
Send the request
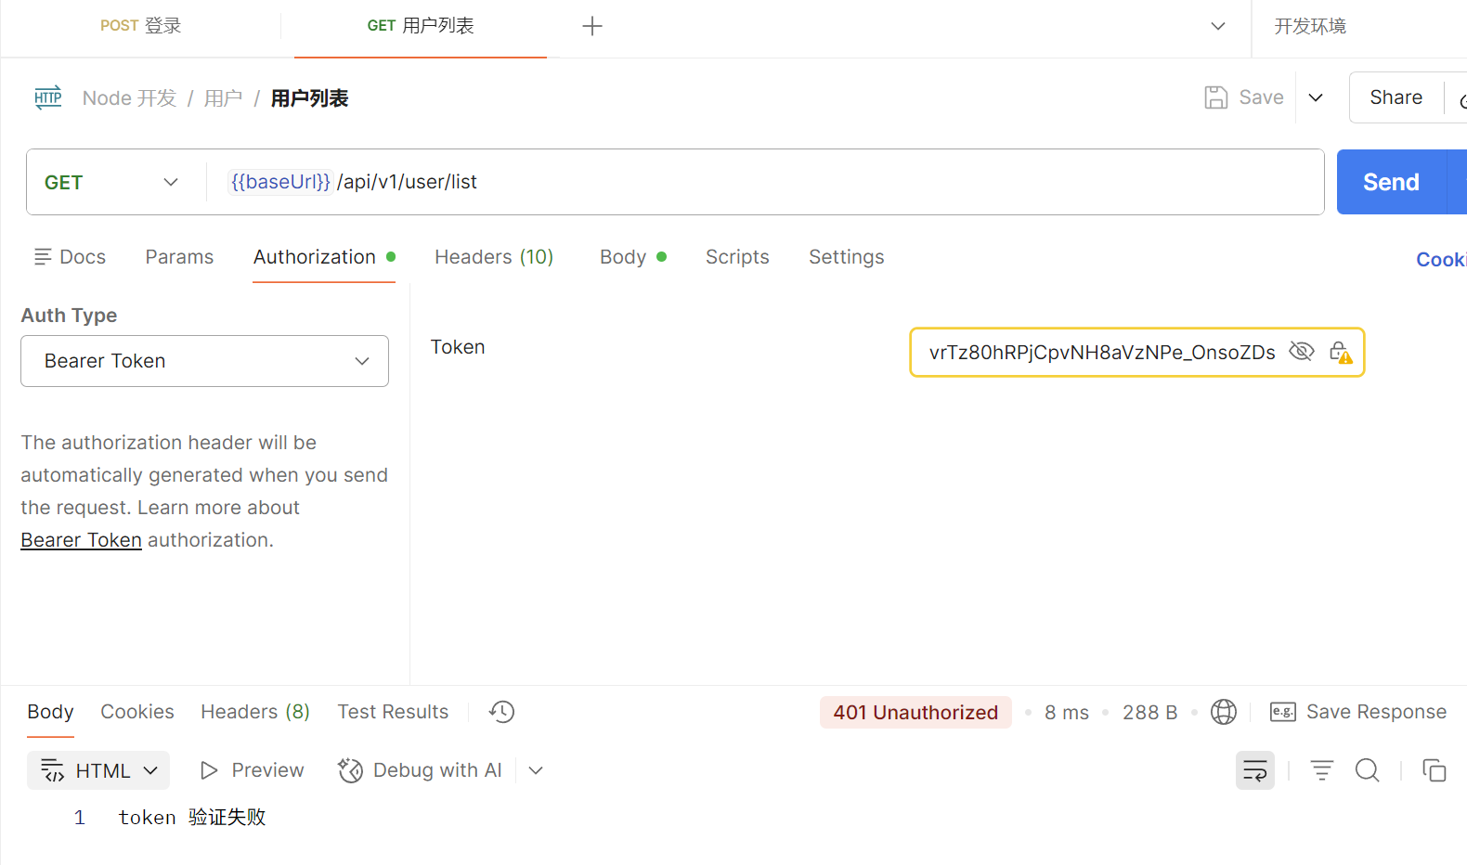(x=1391, y=182)
